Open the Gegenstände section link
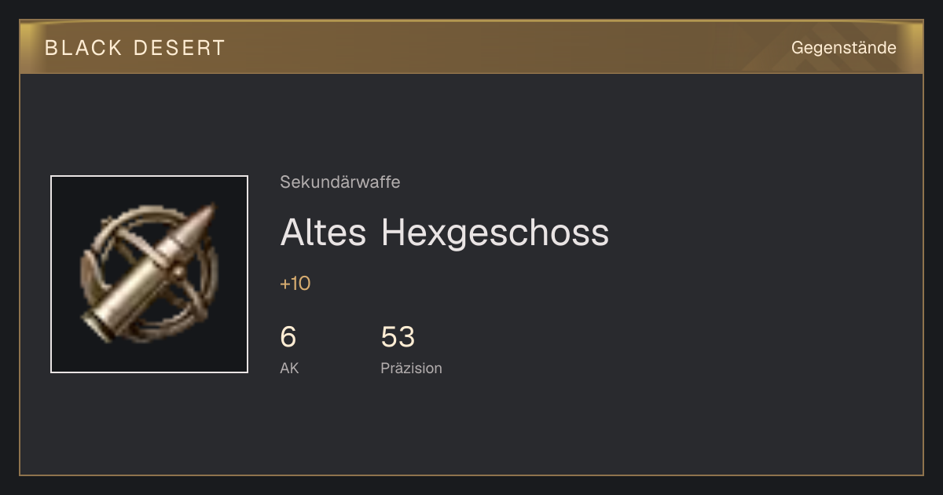The height and width of the screenshot is (495, 943). tap(843, 48)
